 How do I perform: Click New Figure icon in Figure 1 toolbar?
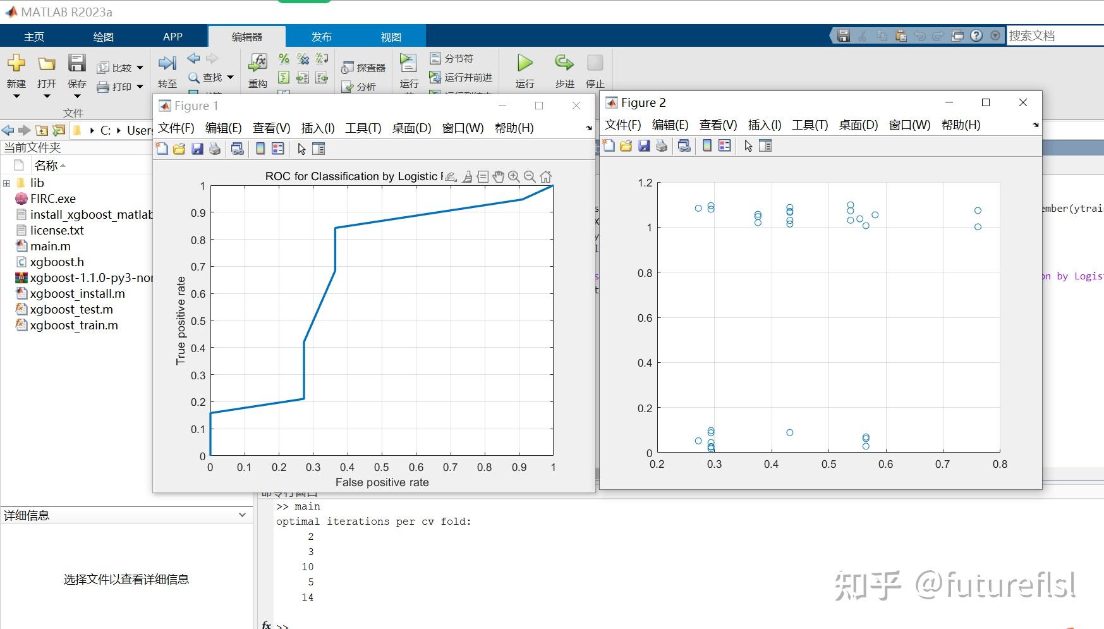pos(162,149)
